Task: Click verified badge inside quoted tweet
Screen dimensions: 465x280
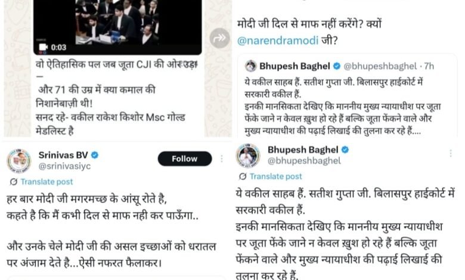Action: pyautogui.click(x=337, y=66)
